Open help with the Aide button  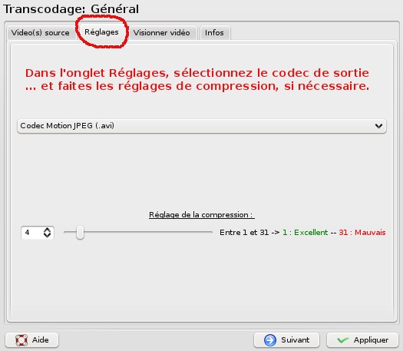tap(32, 340)
